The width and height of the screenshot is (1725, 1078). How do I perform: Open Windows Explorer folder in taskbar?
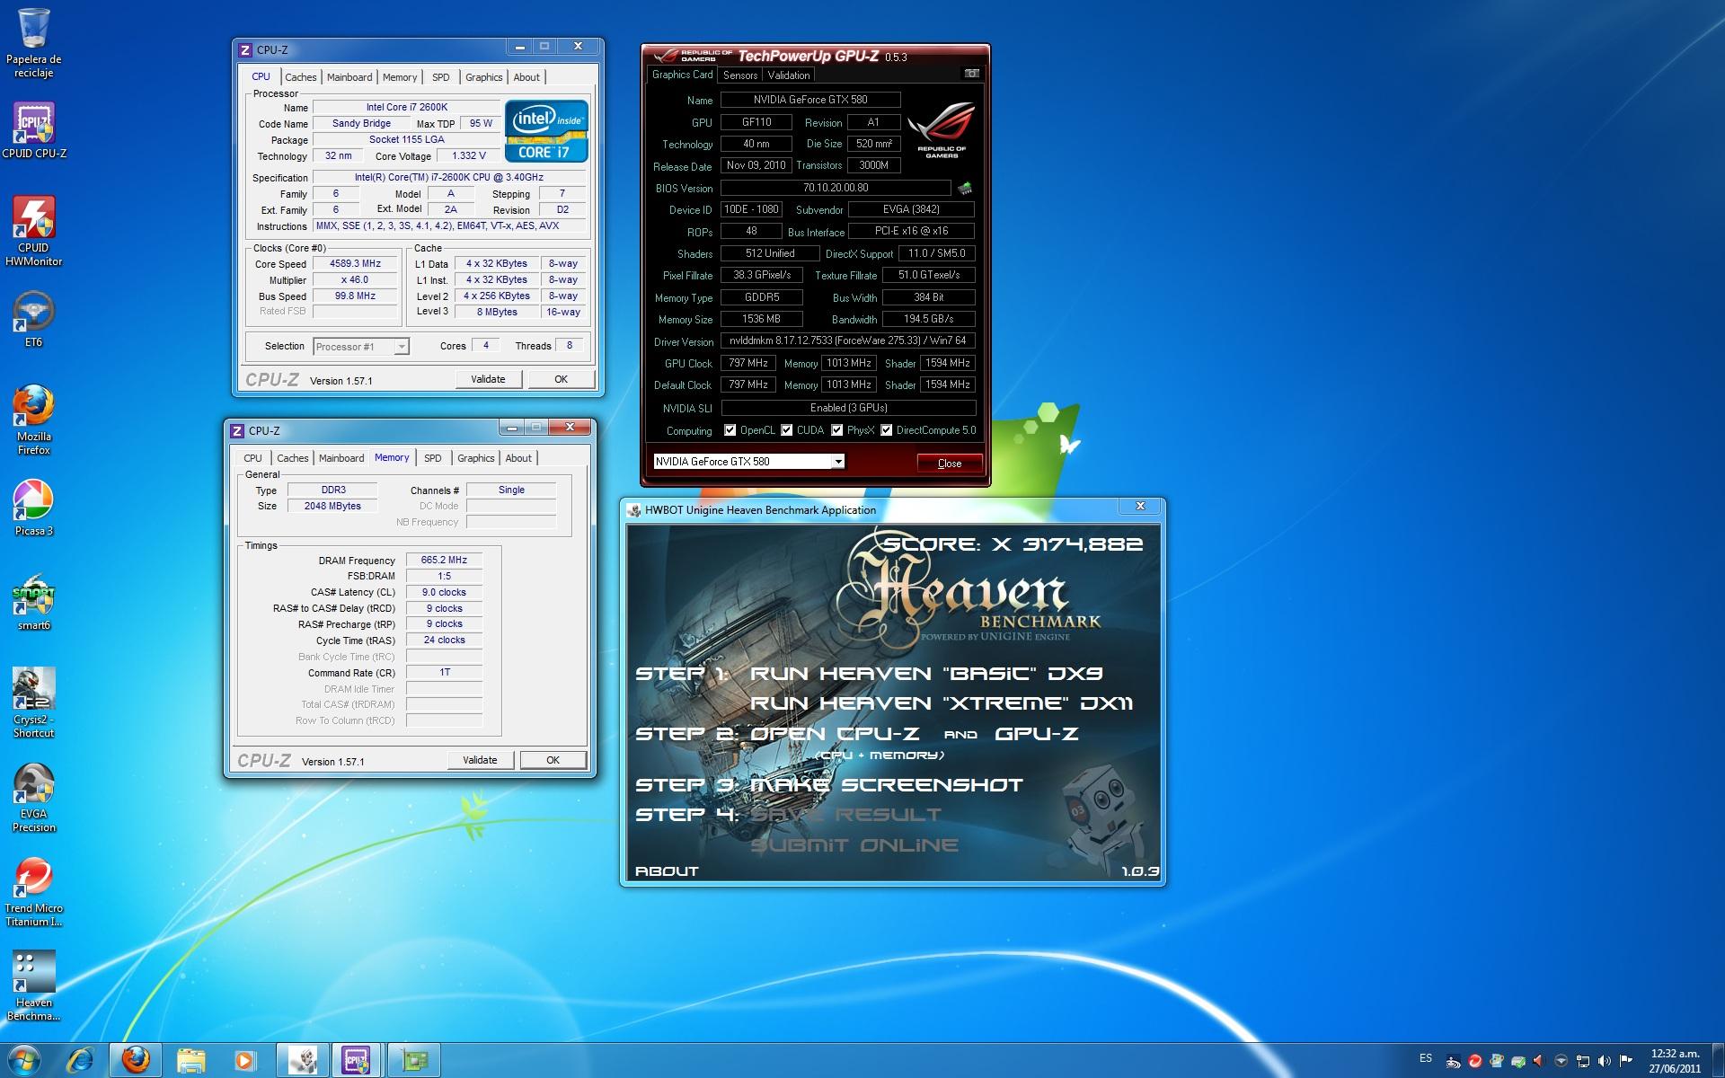pyautogui.click(x=190, y=1061)
